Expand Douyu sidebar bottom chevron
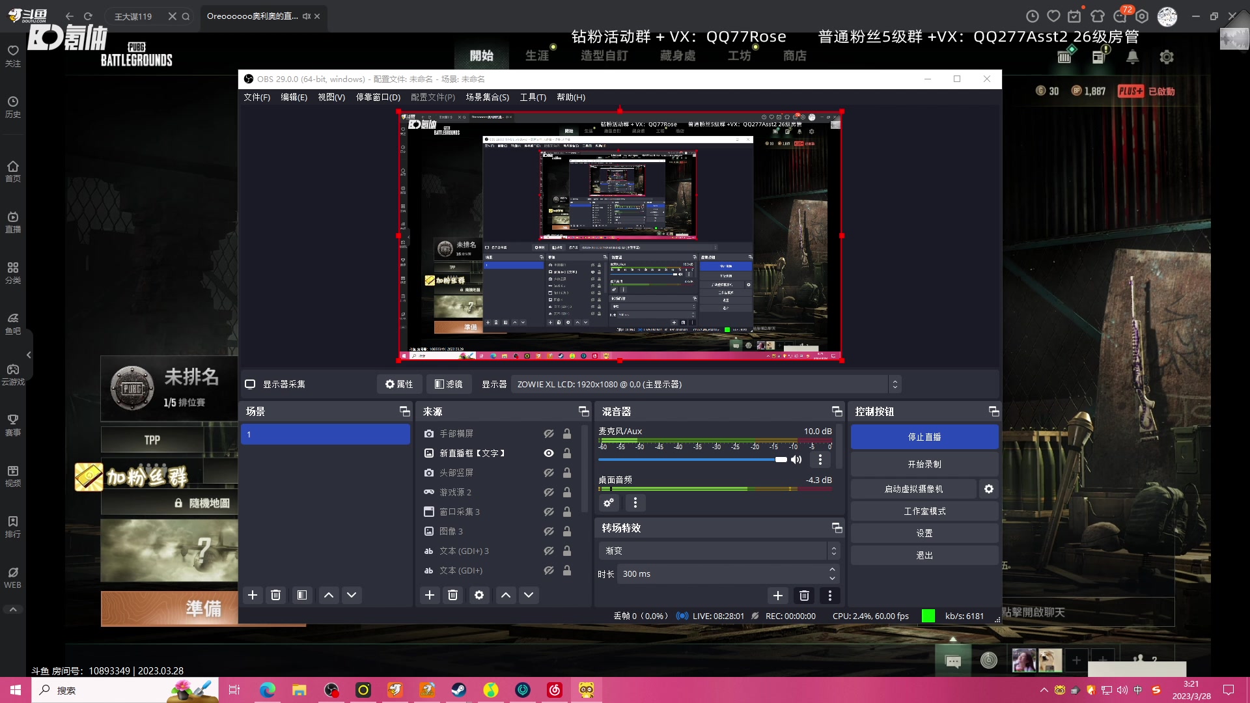 point(13,610)
